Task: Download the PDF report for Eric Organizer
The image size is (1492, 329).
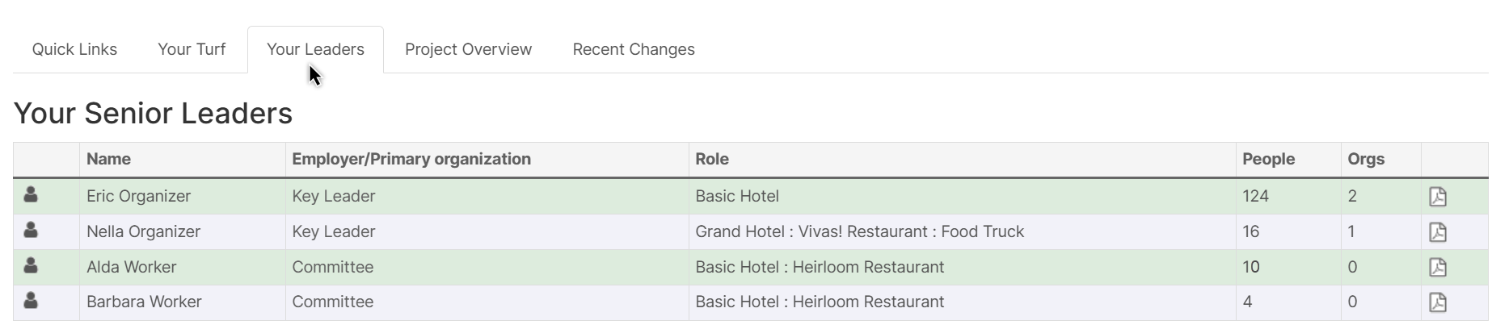Action: pos(1437,197)
